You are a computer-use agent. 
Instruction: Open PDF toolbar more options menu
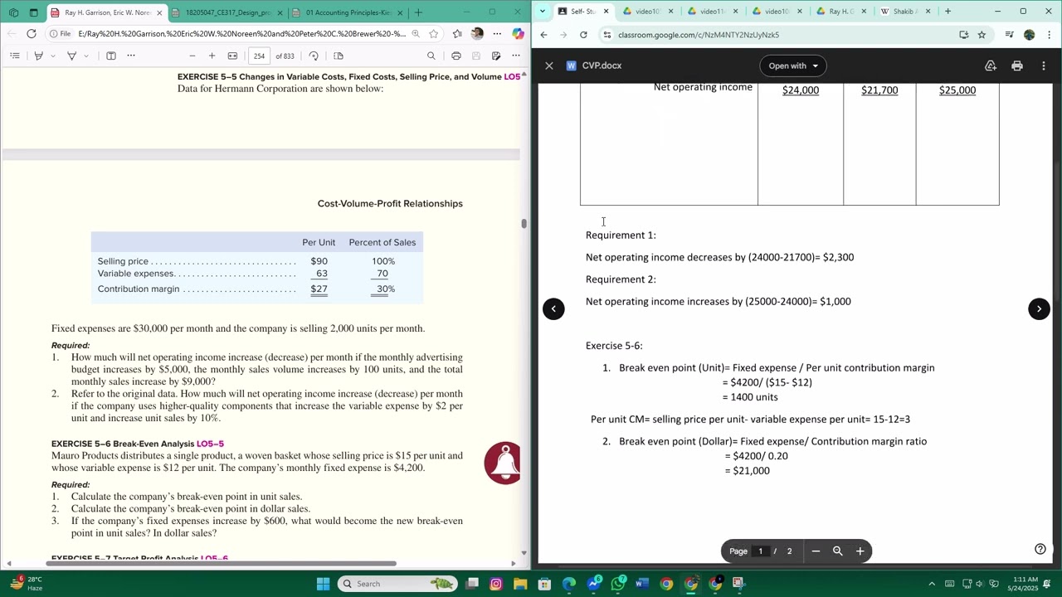(x=515, y=56)
